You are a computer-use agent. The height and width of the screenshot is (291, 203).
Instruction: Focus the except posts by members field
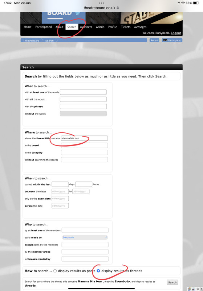click(x=85, y=244)
